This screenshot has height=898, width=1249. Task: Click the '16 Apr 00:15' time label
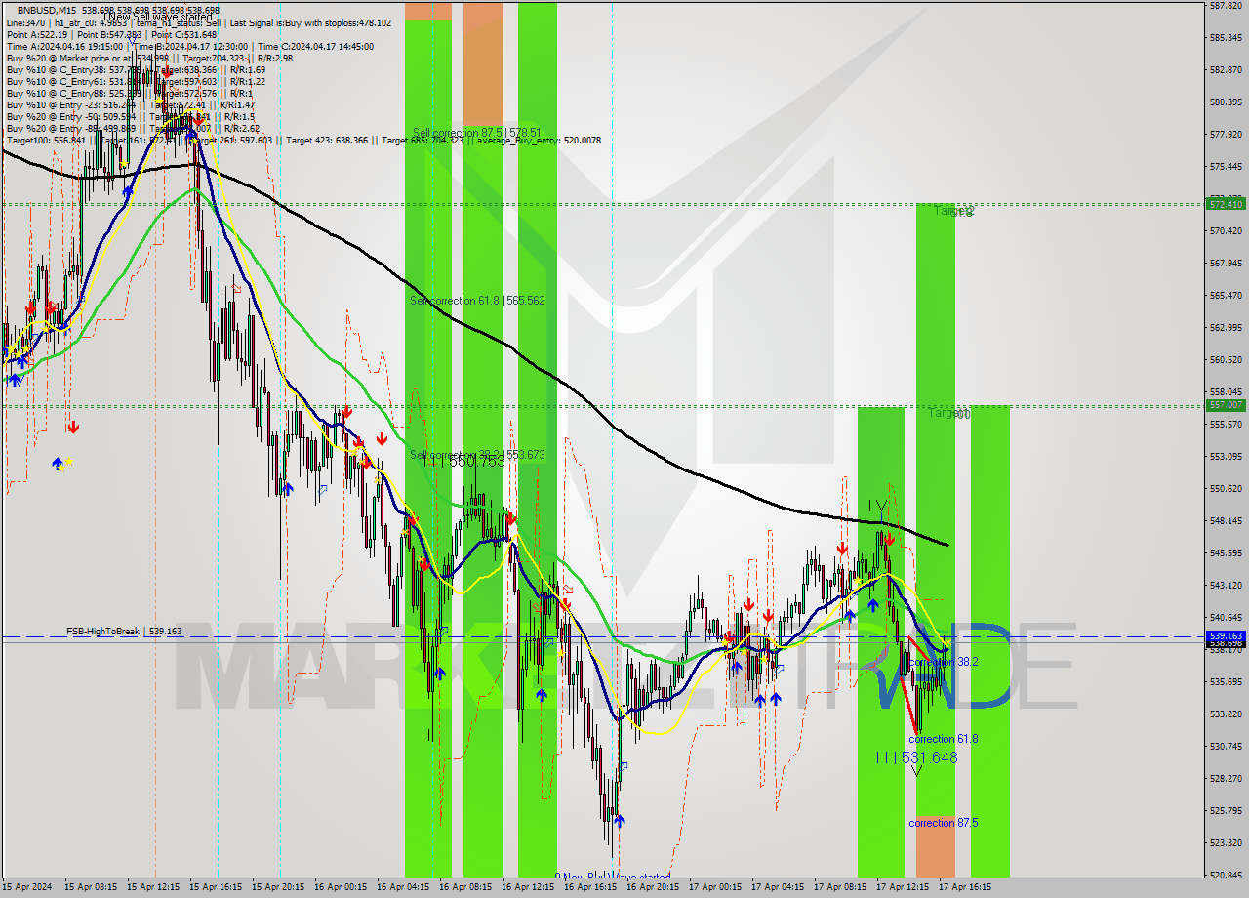tap(341, 887)
